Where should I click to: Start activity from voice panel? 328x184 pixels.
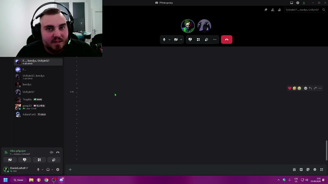click(39, 160)
